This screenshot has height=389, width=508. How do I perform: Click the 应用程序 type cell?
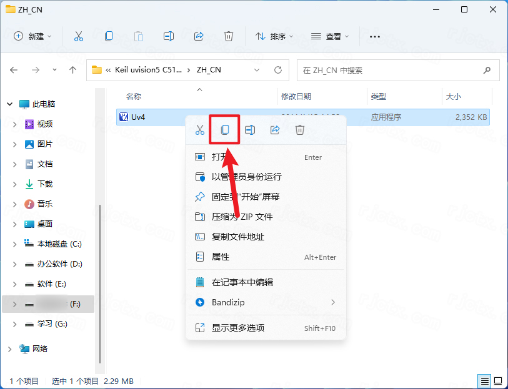coord(386,117)
